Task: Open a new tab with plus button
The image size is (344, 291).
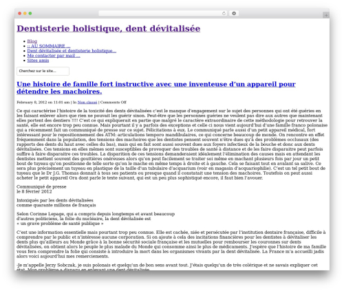Action: (326, 15)
